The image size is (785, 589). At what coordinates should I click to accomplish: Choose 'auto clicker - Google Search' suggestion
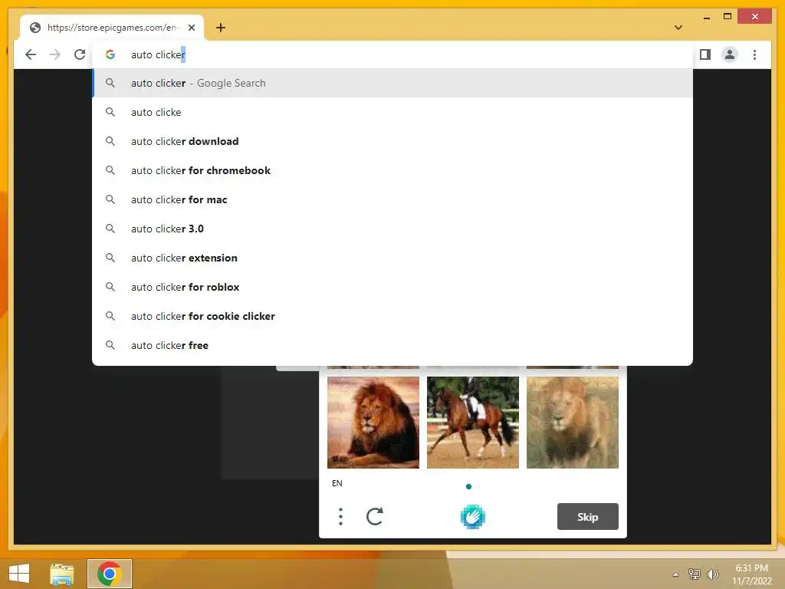point(392,83)
